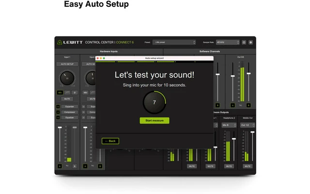Select Input 1 mix A button
310x194 pixels.
click(x=60, y=166)
